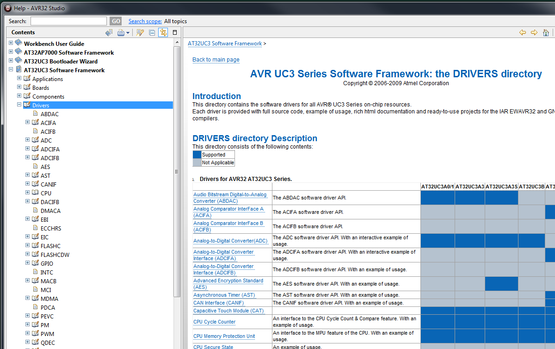The height and width of the screenshot is (349, 555).
Task: Open the help Home page icon
Action: 546,32
